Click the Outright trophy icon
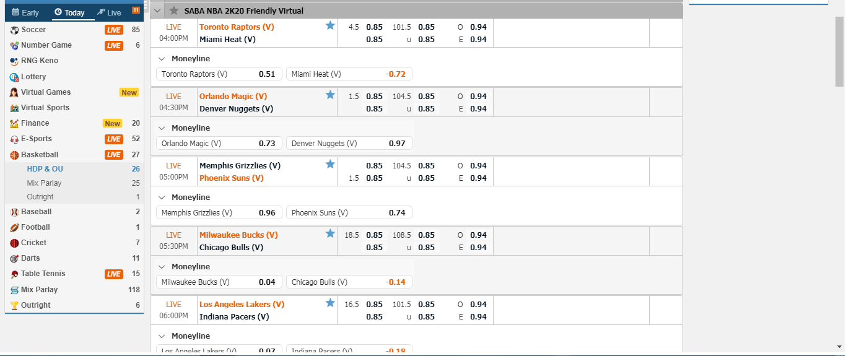The width and height of the screenshot is (846, 356). tap(14, 305)
